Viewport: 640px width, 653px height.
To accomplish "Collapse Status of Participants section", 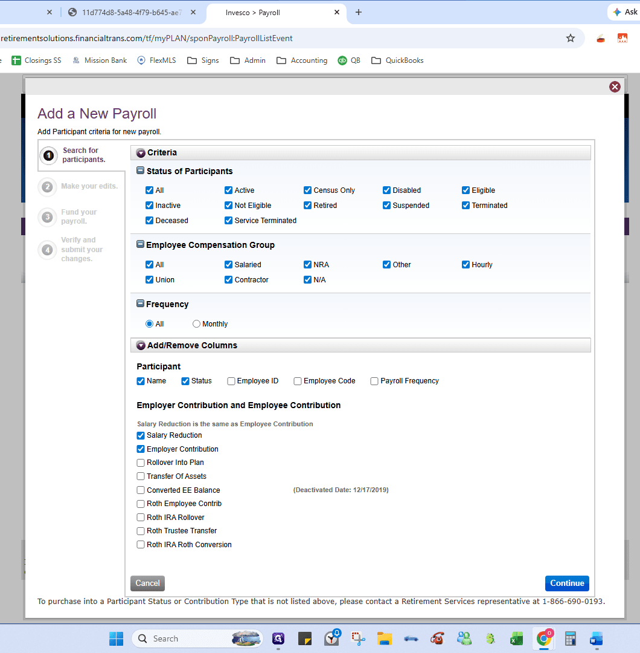I will click(141, 171).
